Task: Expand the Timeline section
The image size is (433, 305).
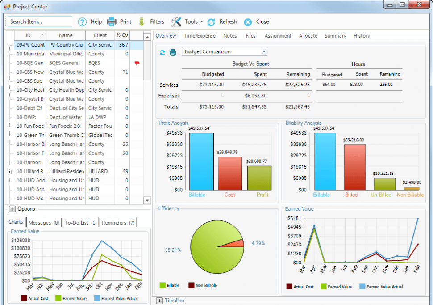Action: tap(159, 301)
